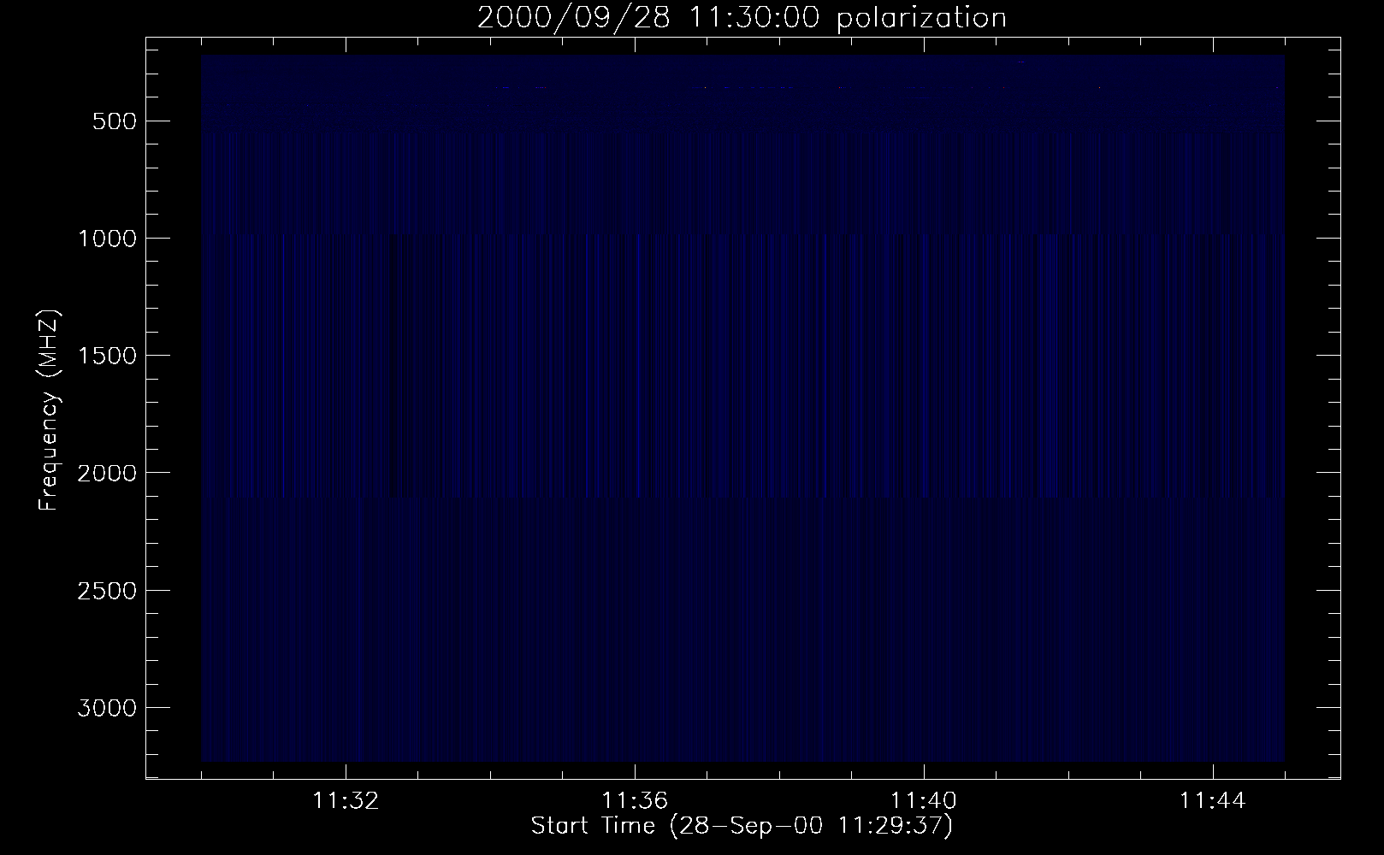This screenshot has height=855, width=1384.
Task: Click the "Start Time" words in x-axis label
Action: click(x=596, y=826)
